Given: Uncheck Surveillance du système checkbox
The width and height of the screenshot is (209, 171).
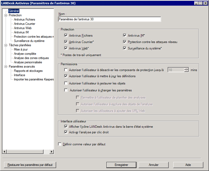Looking at the screenshot, I should pyautogui.click(x=125, y=48).
